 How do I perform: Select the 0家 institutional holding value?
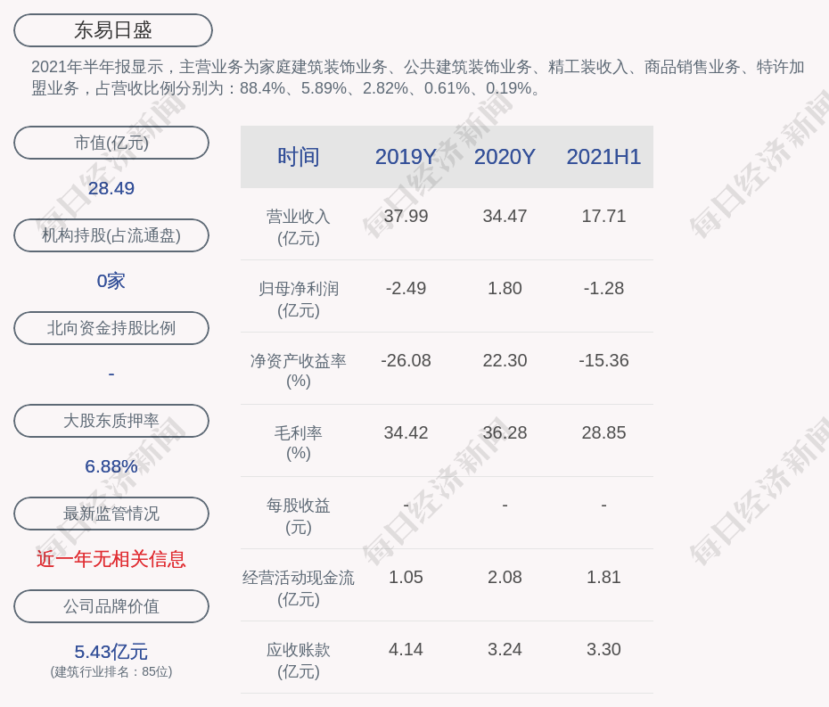point(111,281)
